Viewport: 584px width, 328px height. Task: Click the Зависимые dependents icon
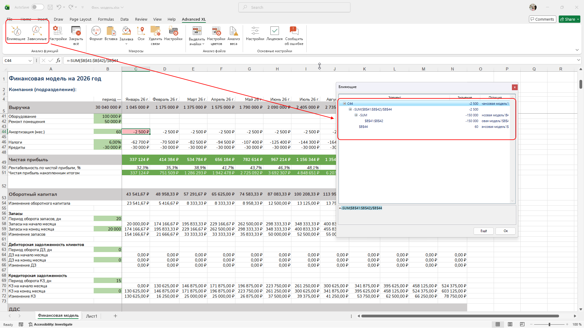coord(37,31)
